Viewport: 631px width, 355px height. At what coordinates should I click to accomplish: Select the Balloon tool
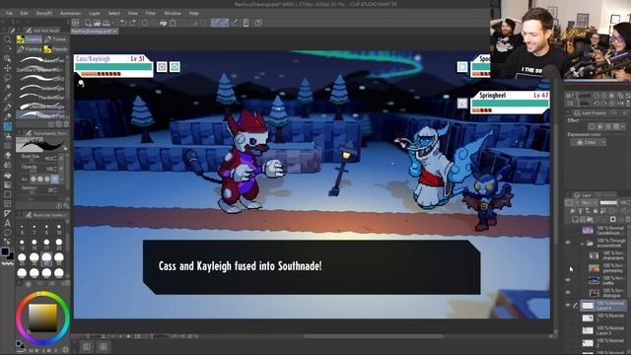(7, 233)
